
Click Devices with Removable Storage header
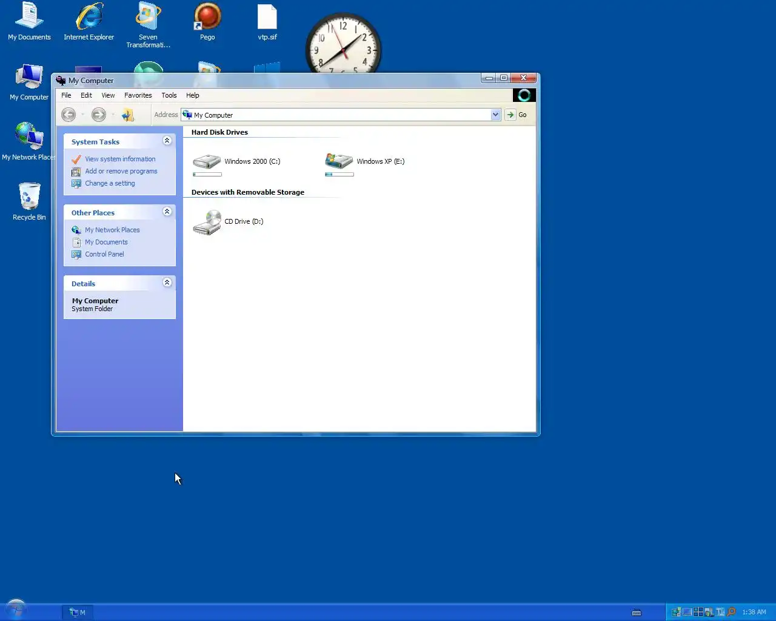[248, 192]
